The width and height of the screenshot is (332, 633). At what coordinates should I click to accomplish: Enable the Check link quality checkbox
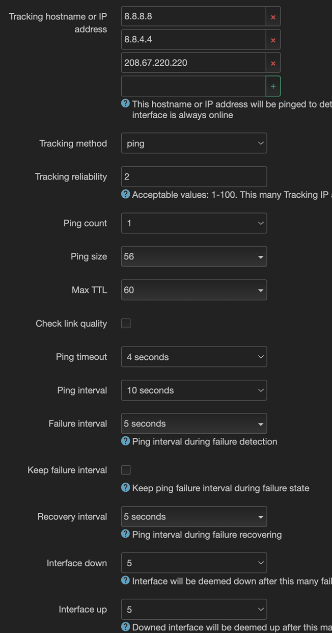(126, 324)
